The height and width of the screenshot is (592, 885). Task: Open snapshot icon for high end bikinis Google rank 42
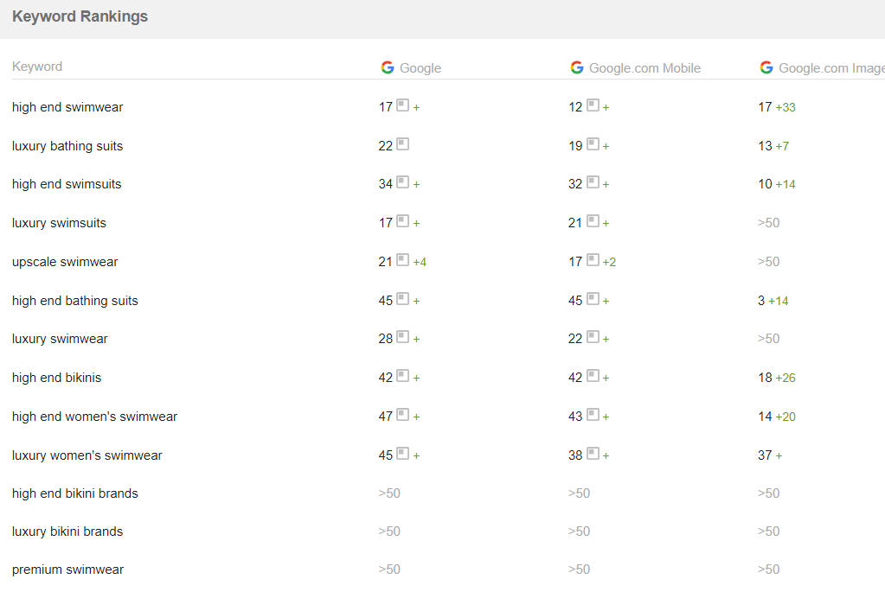(402, 377)
